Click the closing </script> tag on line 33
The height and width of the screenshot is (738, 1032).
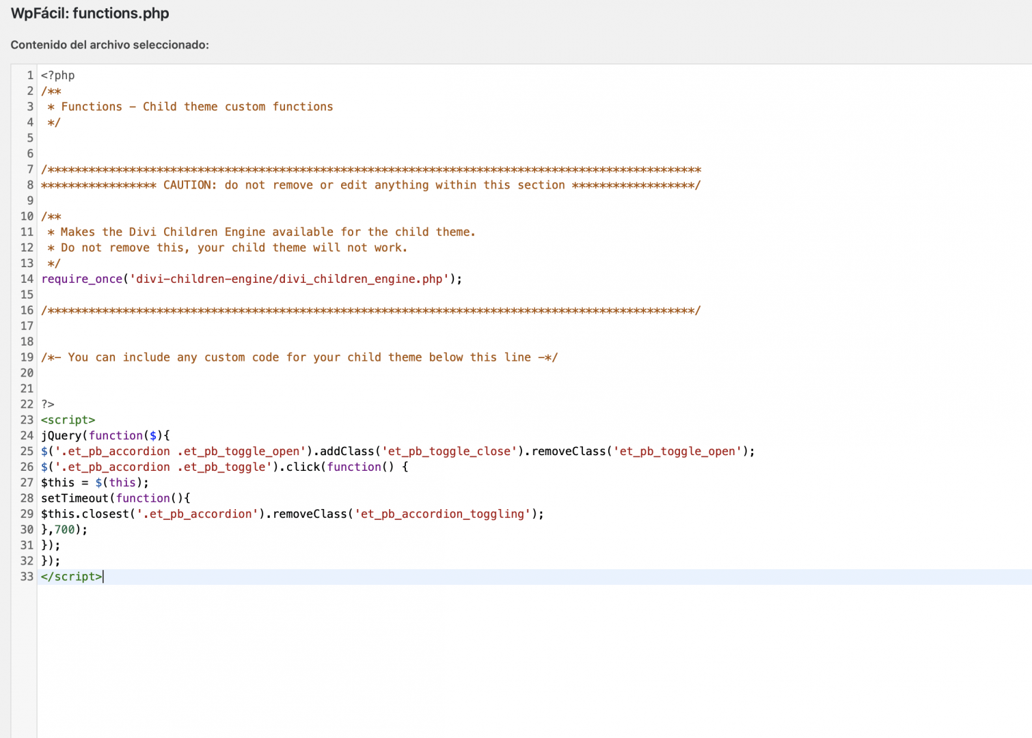click(72, 577)
